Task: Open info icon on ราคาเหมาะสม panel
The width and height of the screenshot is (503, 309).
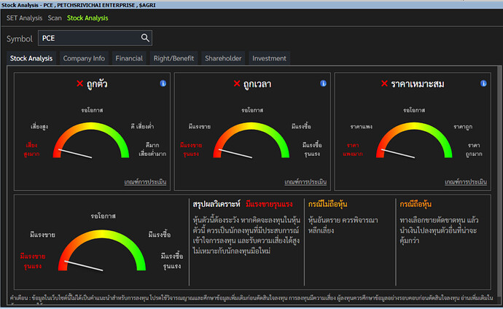Action: pos(483,83)
